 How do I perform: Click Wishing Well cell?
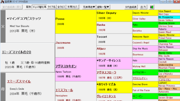145,66
